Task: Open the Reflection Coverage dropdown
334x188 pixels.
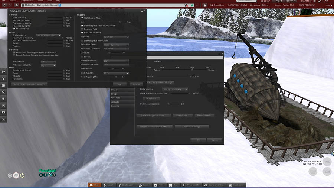Action: tap(116, 49)
